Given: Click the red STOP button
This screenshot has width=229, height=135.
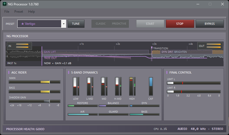Looking at the screenshot, I should (x=180, y=24).
